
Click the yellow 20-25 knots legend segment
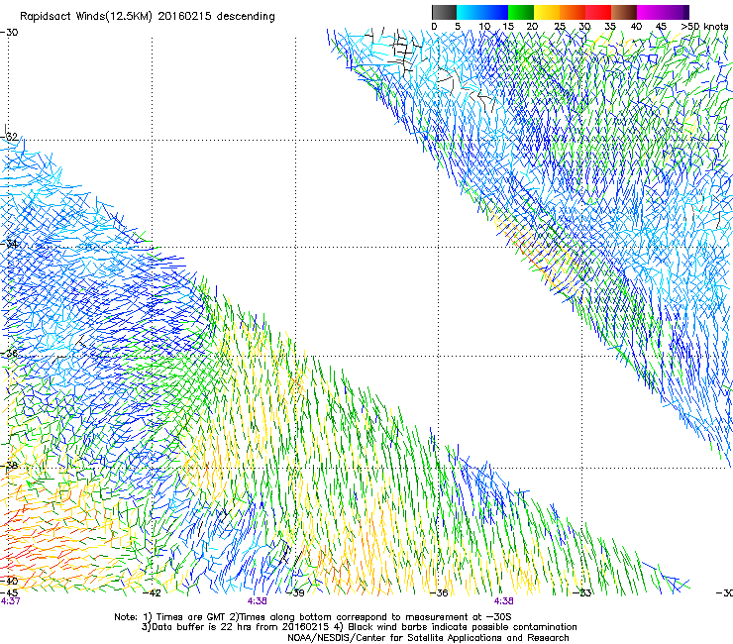click(547, 12)
